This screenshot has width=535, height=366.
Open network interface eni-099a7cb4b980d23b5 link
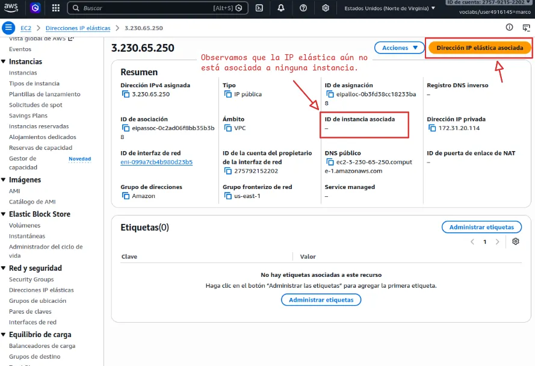point(156,162)
